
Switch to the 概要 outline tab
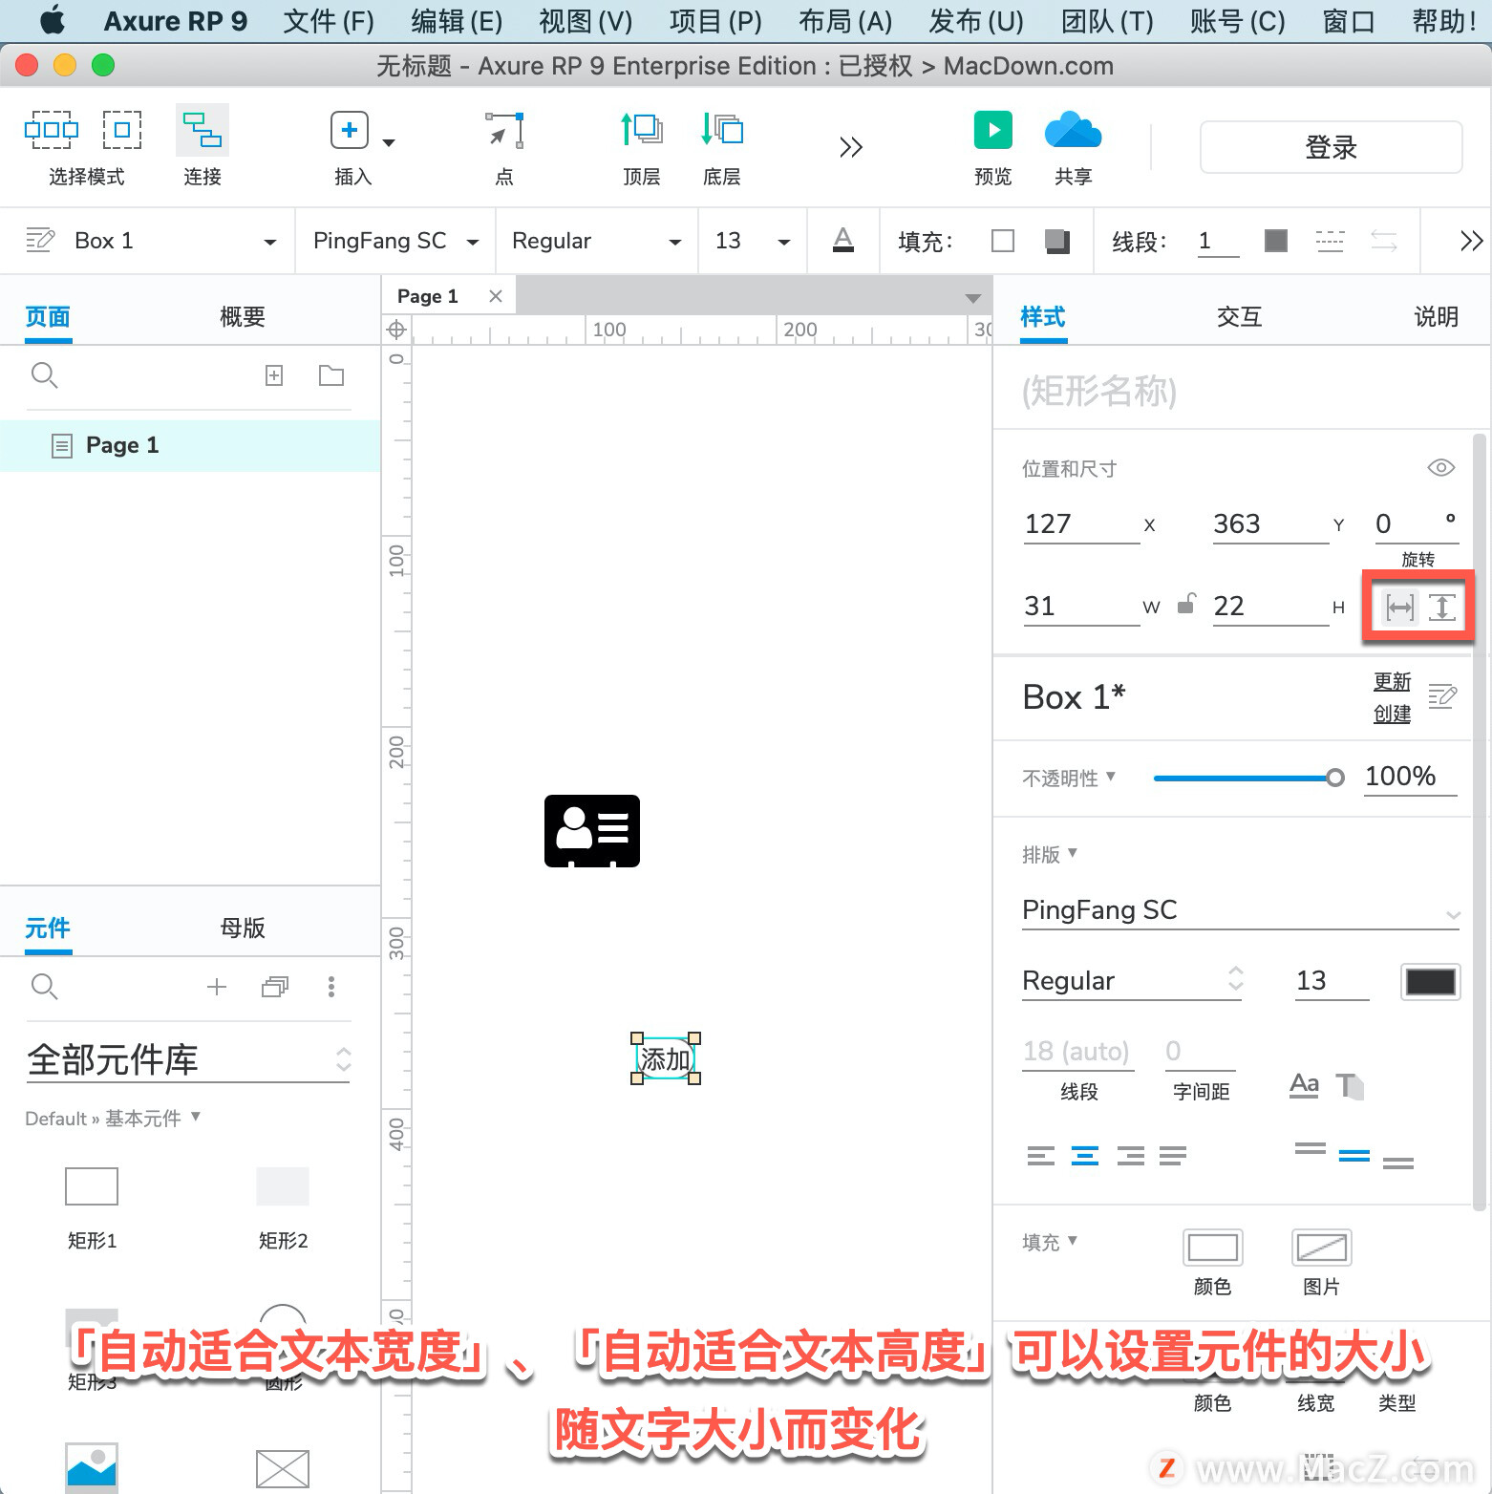[243, 316]
